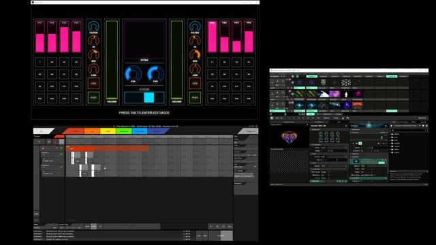The height and width of the screenshot is (245, 436).
Task: Adjust the right deck HI knob
Action: (x=195, y=41)
